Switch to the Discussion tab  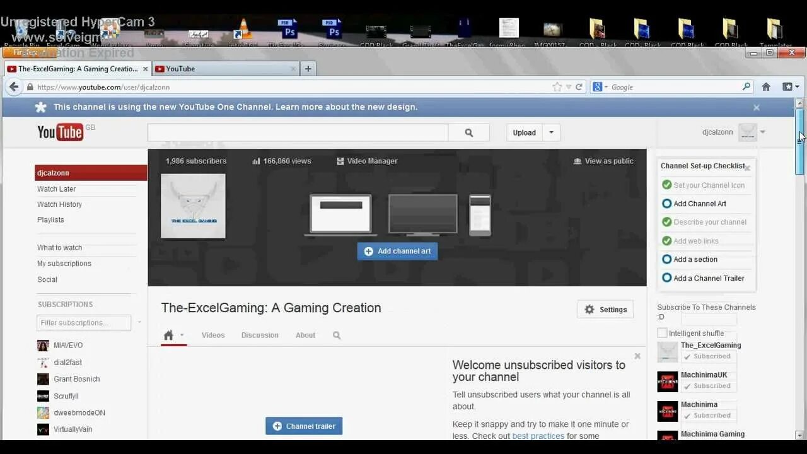coord(260,335)
